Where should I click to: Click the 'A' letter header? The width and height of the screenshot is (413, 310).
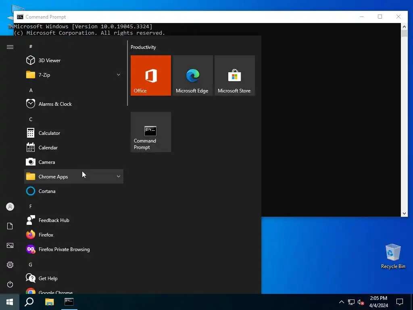[x=31, y=90]
